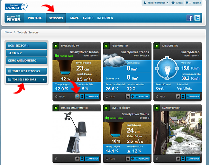Click the Smarty Planet logo
The image size is (209, 165).
16,5
